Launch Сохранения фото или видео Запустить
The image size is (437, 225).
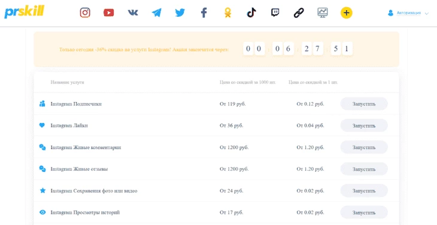point(364,191)
